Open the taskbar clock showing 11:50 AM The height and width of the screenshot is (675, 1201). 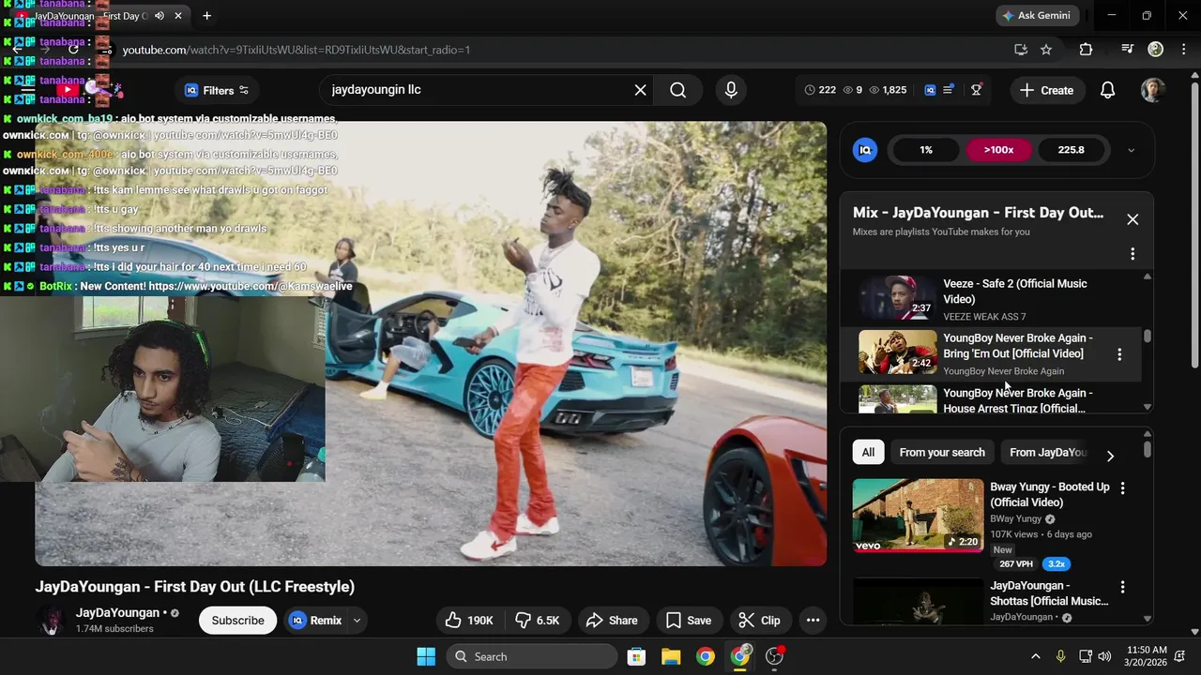point(1146,656)
